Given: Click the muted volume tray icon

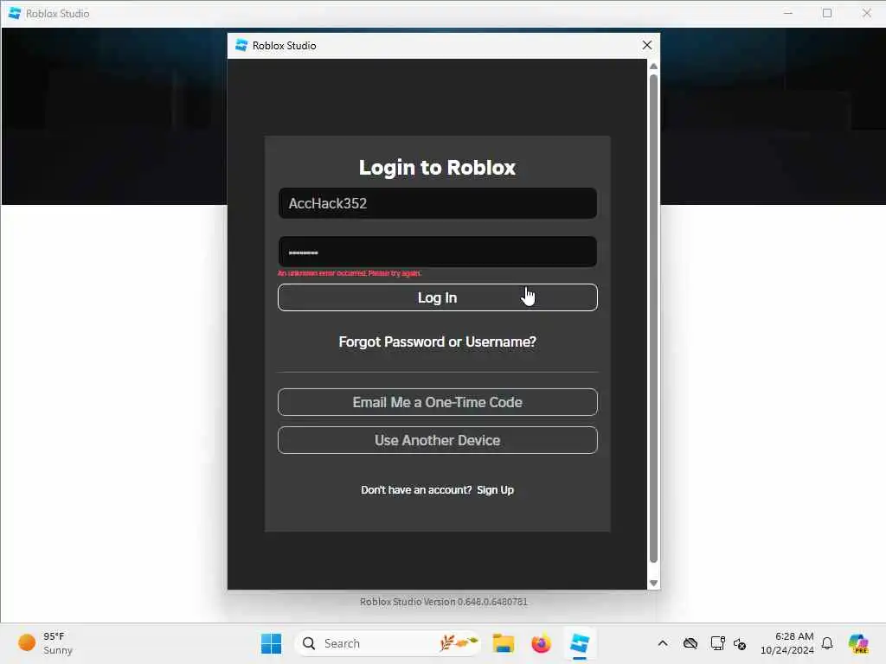Looking at the screenshot, I should point(740,643).
